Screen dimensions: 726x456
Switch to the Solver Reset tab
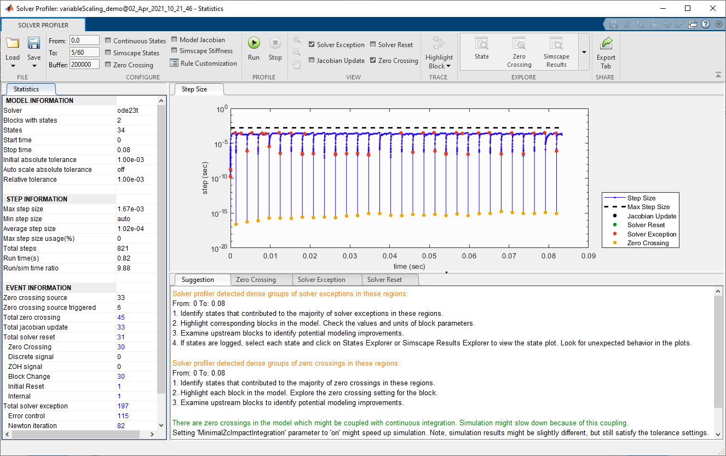click(384, 280)
